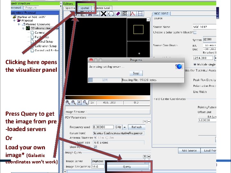Collapse the CO observation tree node
Image resolution: width=231 pixels, height=173 pixels.
(23, 28)
